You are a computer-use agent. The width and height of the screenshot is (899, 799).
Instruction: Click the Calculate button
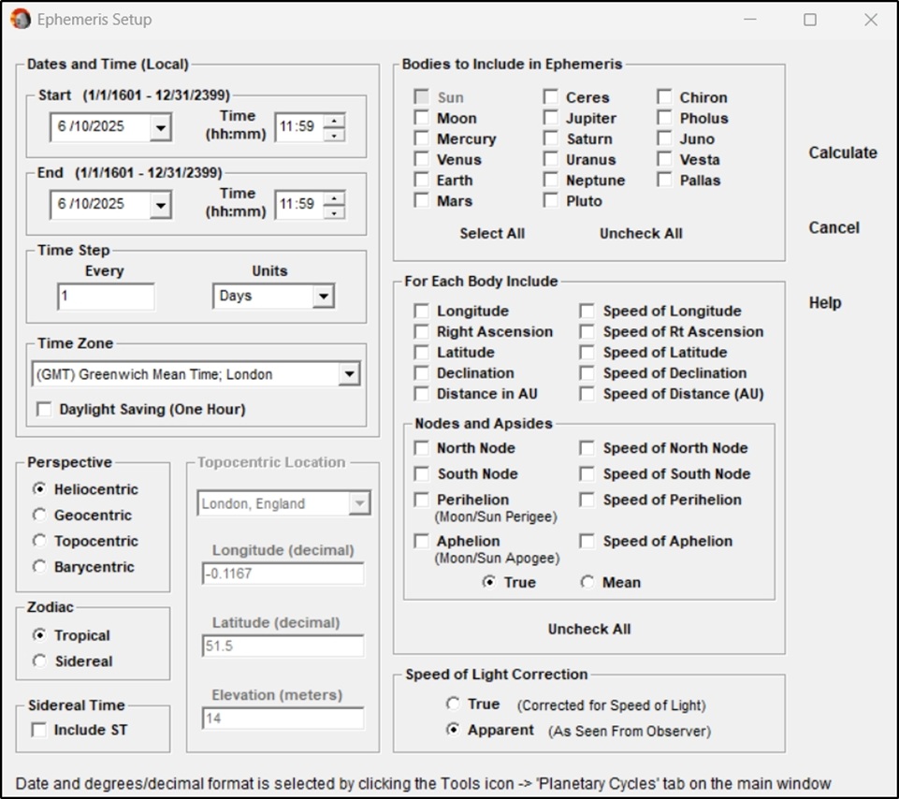(841, 153)
